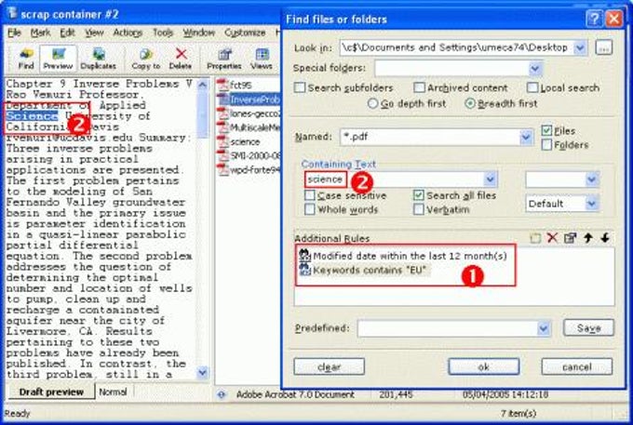Screen dimensions: 633x425
Task: Open the Containing Text history dropdown
Action: 490,179
